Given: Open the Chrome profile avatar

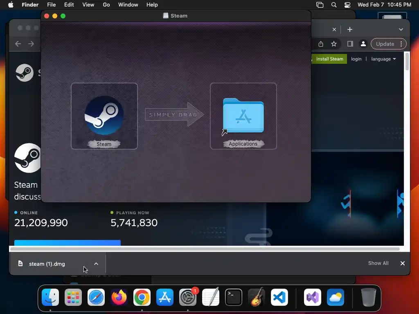Looking at the screenshot, I should (x=363, y=44).
